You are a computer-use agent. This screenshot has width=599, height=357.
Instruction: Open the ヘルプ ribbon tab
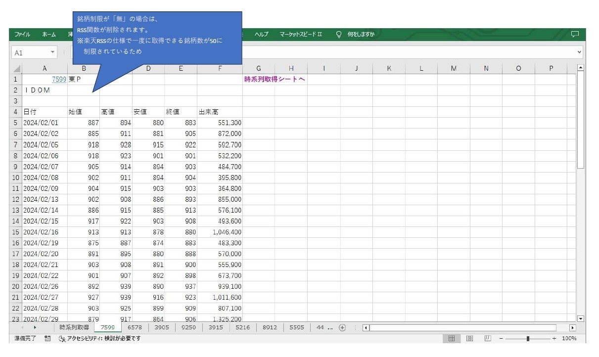(x=262, y=34)
